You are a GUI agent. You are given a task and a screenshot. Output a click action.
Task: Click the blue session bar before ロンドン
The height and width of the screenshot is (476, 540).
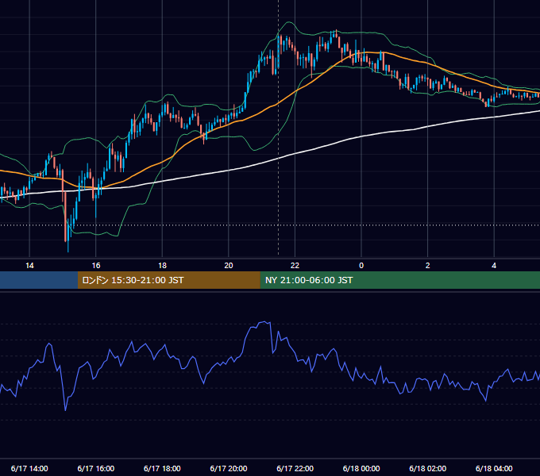(x=39, y=280)
